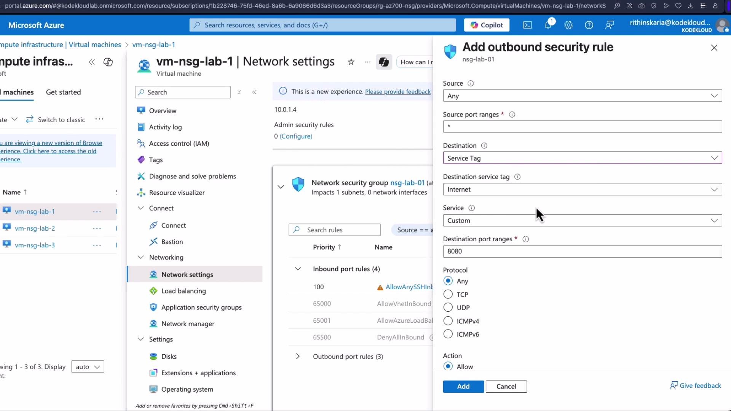Switch to Get started tab
Screen dimensions: 731x411
(x=63, y=92)
